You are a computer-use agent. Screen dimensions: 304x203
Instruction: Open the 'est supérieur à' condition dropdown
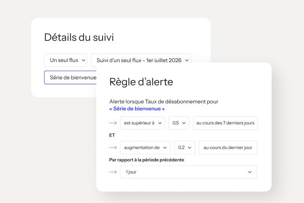tap(142, 123)
